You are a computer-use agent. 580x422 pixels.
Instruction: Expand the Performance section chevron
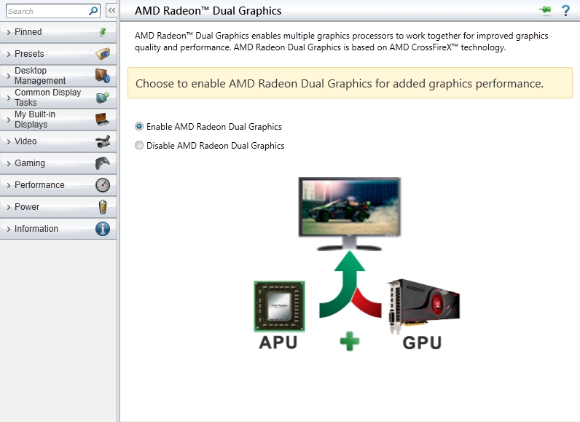[x=9, y=185]
